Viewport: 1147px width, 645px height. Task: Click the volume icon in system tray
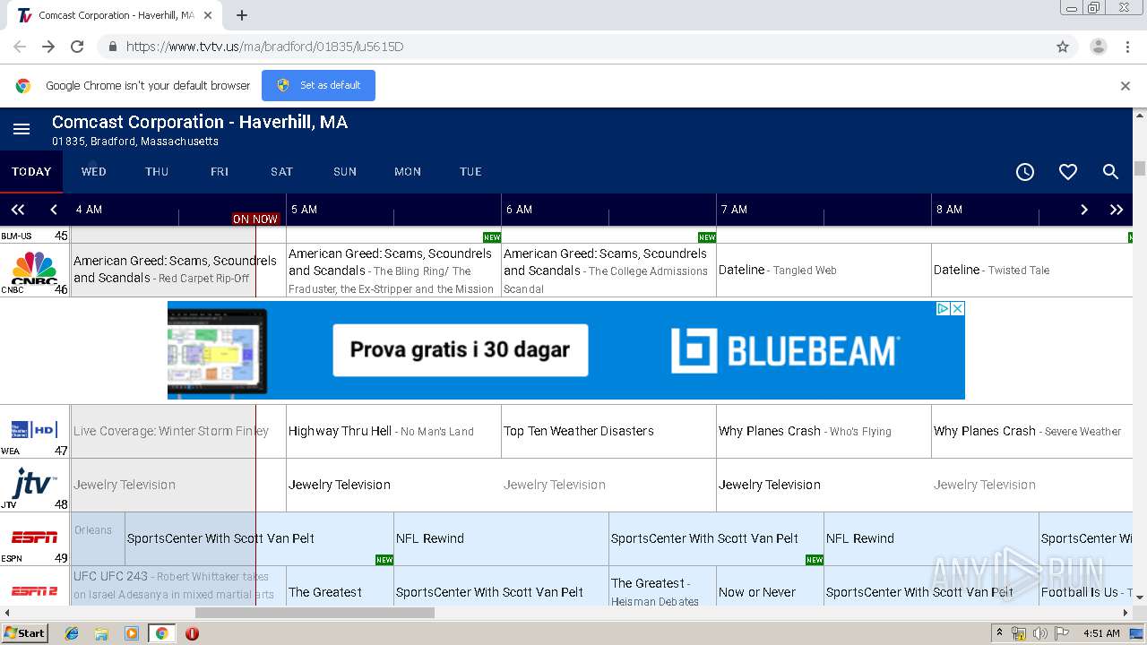[1040, 633]
